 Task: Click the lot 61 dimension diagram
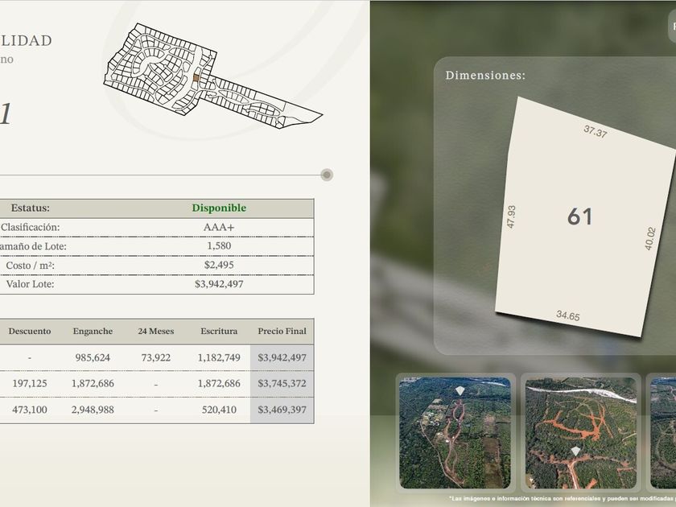click(x=585, y=216)
